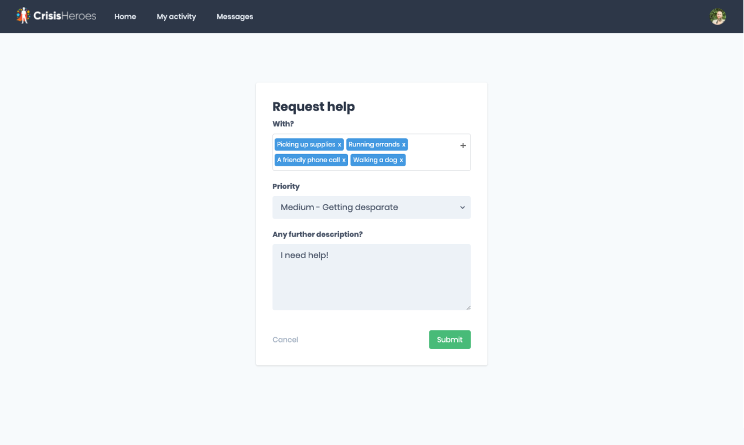Go to the Home menu item

tap(125, 16)
